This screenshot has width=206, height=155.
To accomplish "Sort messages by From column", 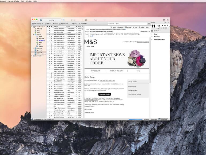I will coord(72,27).
